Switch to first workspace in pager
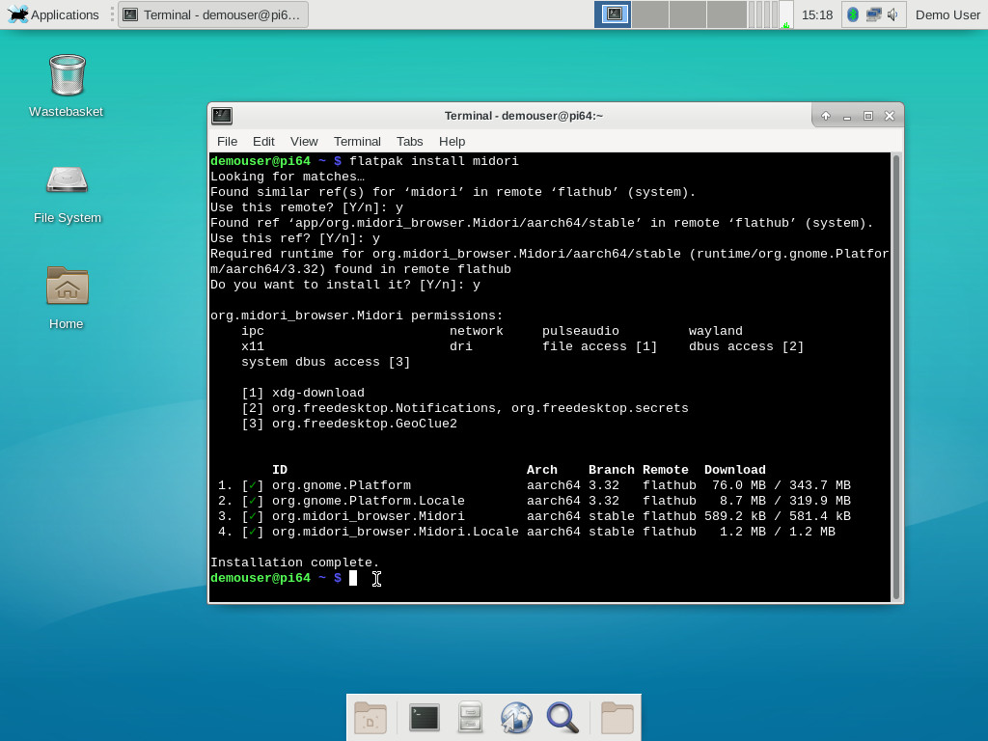The height and width of the screenshot is (741, 988). tap(613, 14)
